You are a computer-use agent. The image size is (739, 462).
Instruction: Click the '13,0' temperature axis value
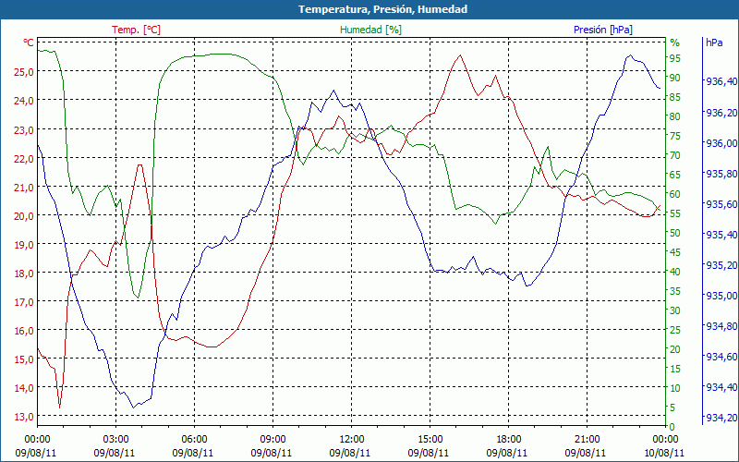coord(25,418)
